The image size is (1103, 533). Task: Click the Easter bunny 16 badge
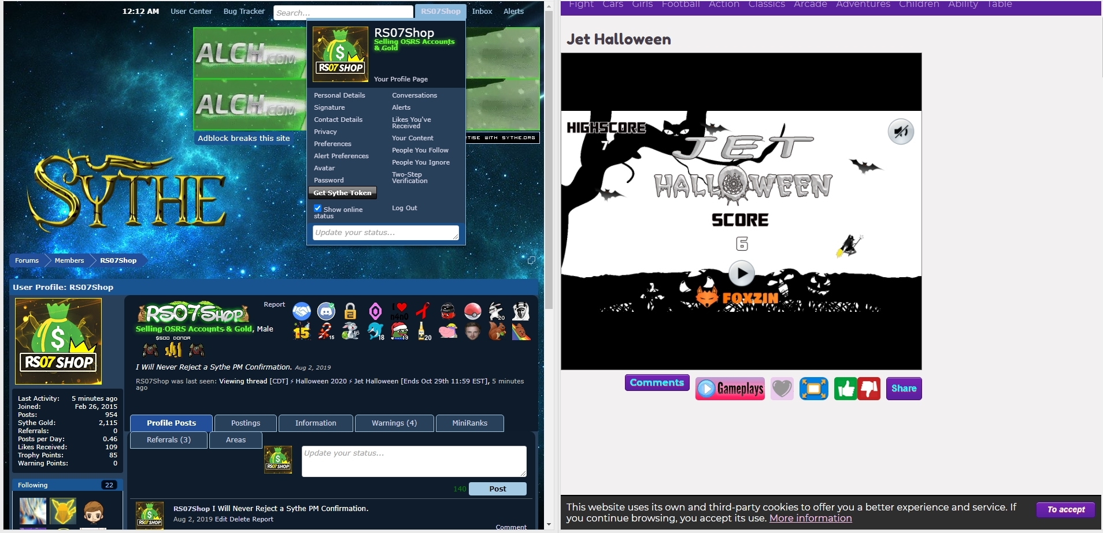[x=350, y=331]
